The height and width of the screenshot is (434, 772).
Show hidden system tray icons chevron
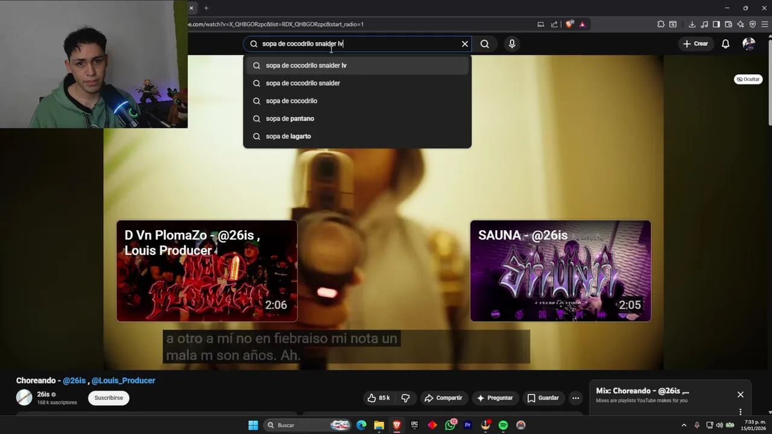point(684,426)
